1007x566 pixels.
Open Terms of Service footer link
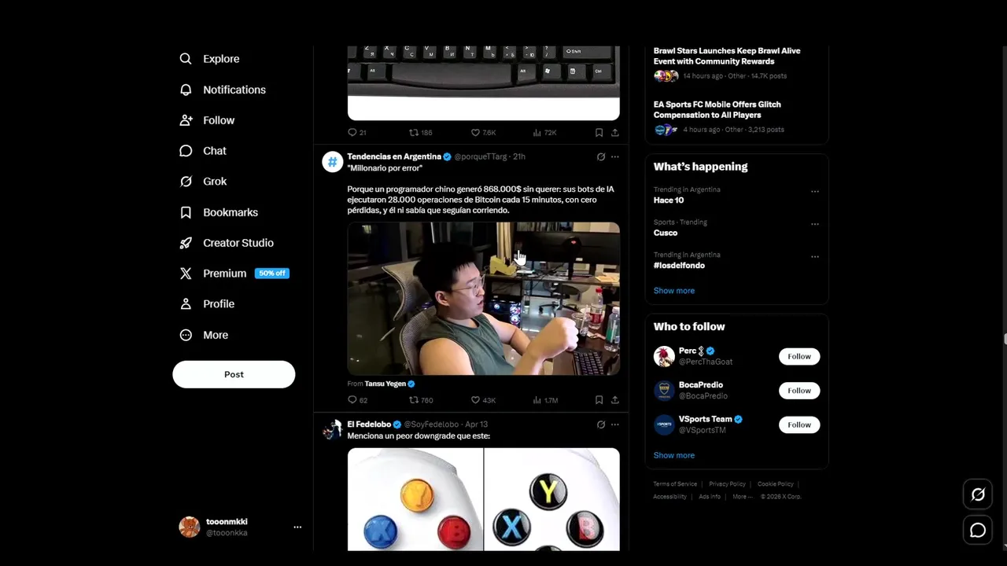(675, 484)
